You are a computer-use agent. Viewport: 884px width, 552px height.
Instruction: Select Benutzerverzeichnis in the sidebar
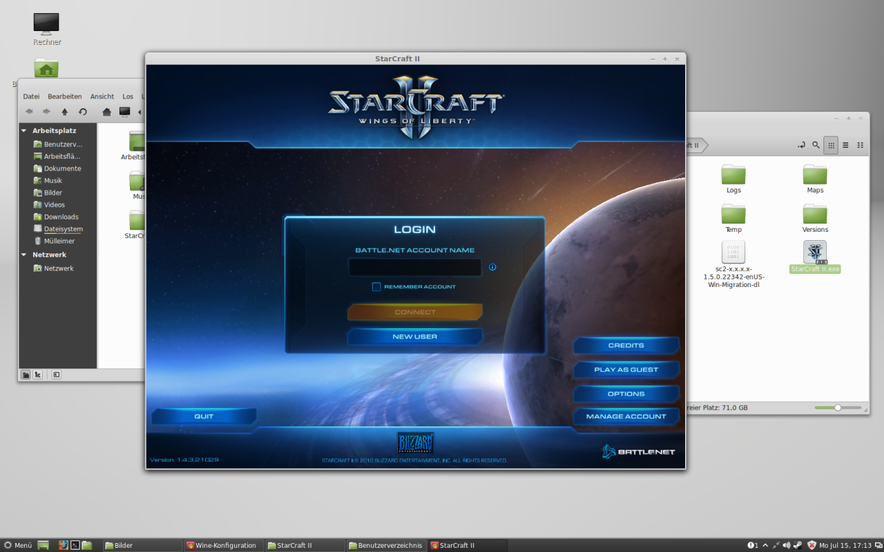click(59, 144)
